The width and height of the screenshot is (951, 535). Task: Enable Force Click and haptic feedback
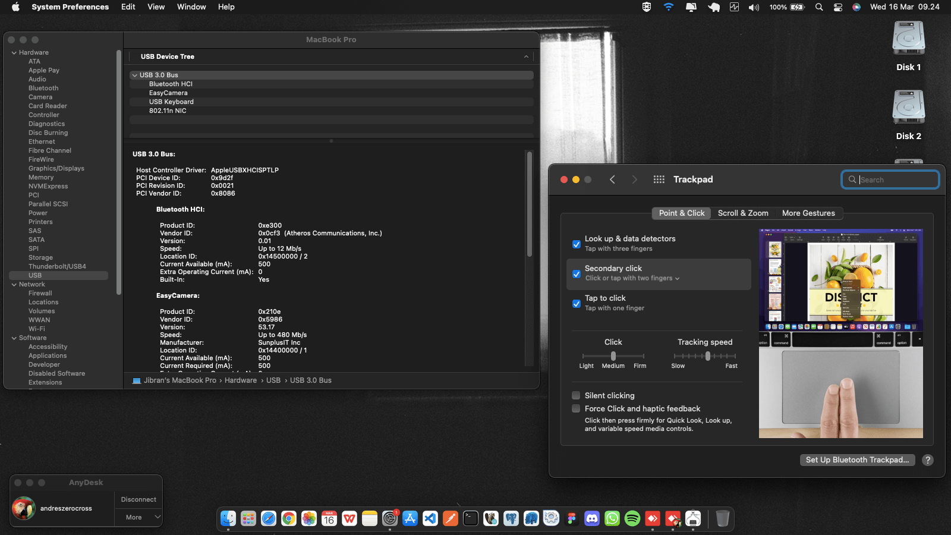[x=576, y=408]
